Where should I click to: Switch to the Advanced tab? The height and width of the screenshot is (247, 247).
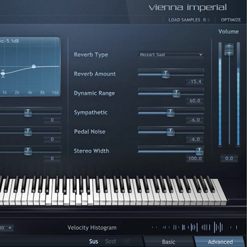tap(220, 241)
